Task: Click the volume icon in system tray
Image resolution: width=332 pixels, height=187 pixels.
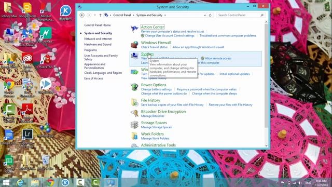Action: [300, 183]
